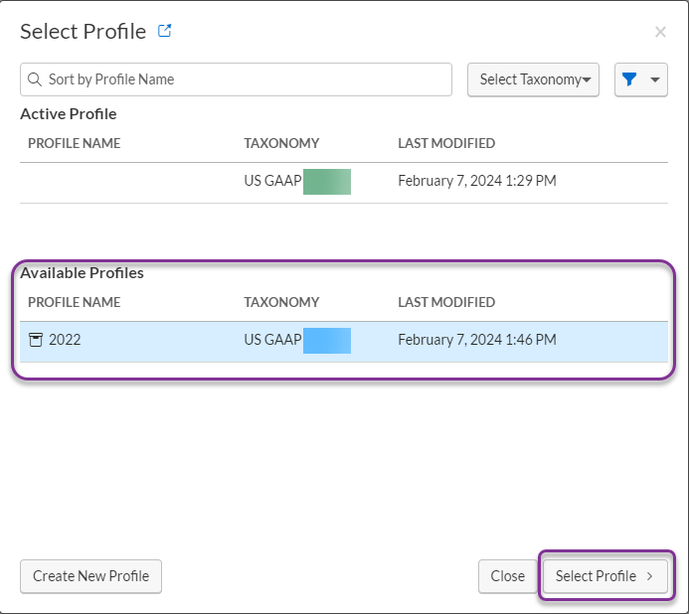The image size is (689, 614).
Task: Click Active Profile TAXONOMY column header
Action: 281,143
